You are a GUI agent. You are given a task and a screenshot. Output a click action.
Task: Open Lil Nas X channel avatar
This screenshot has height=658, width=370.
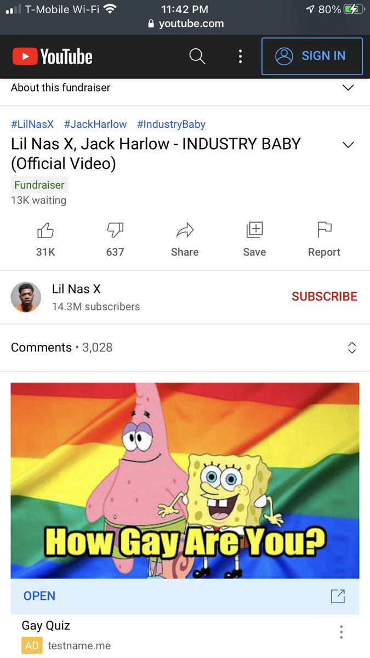26,297
